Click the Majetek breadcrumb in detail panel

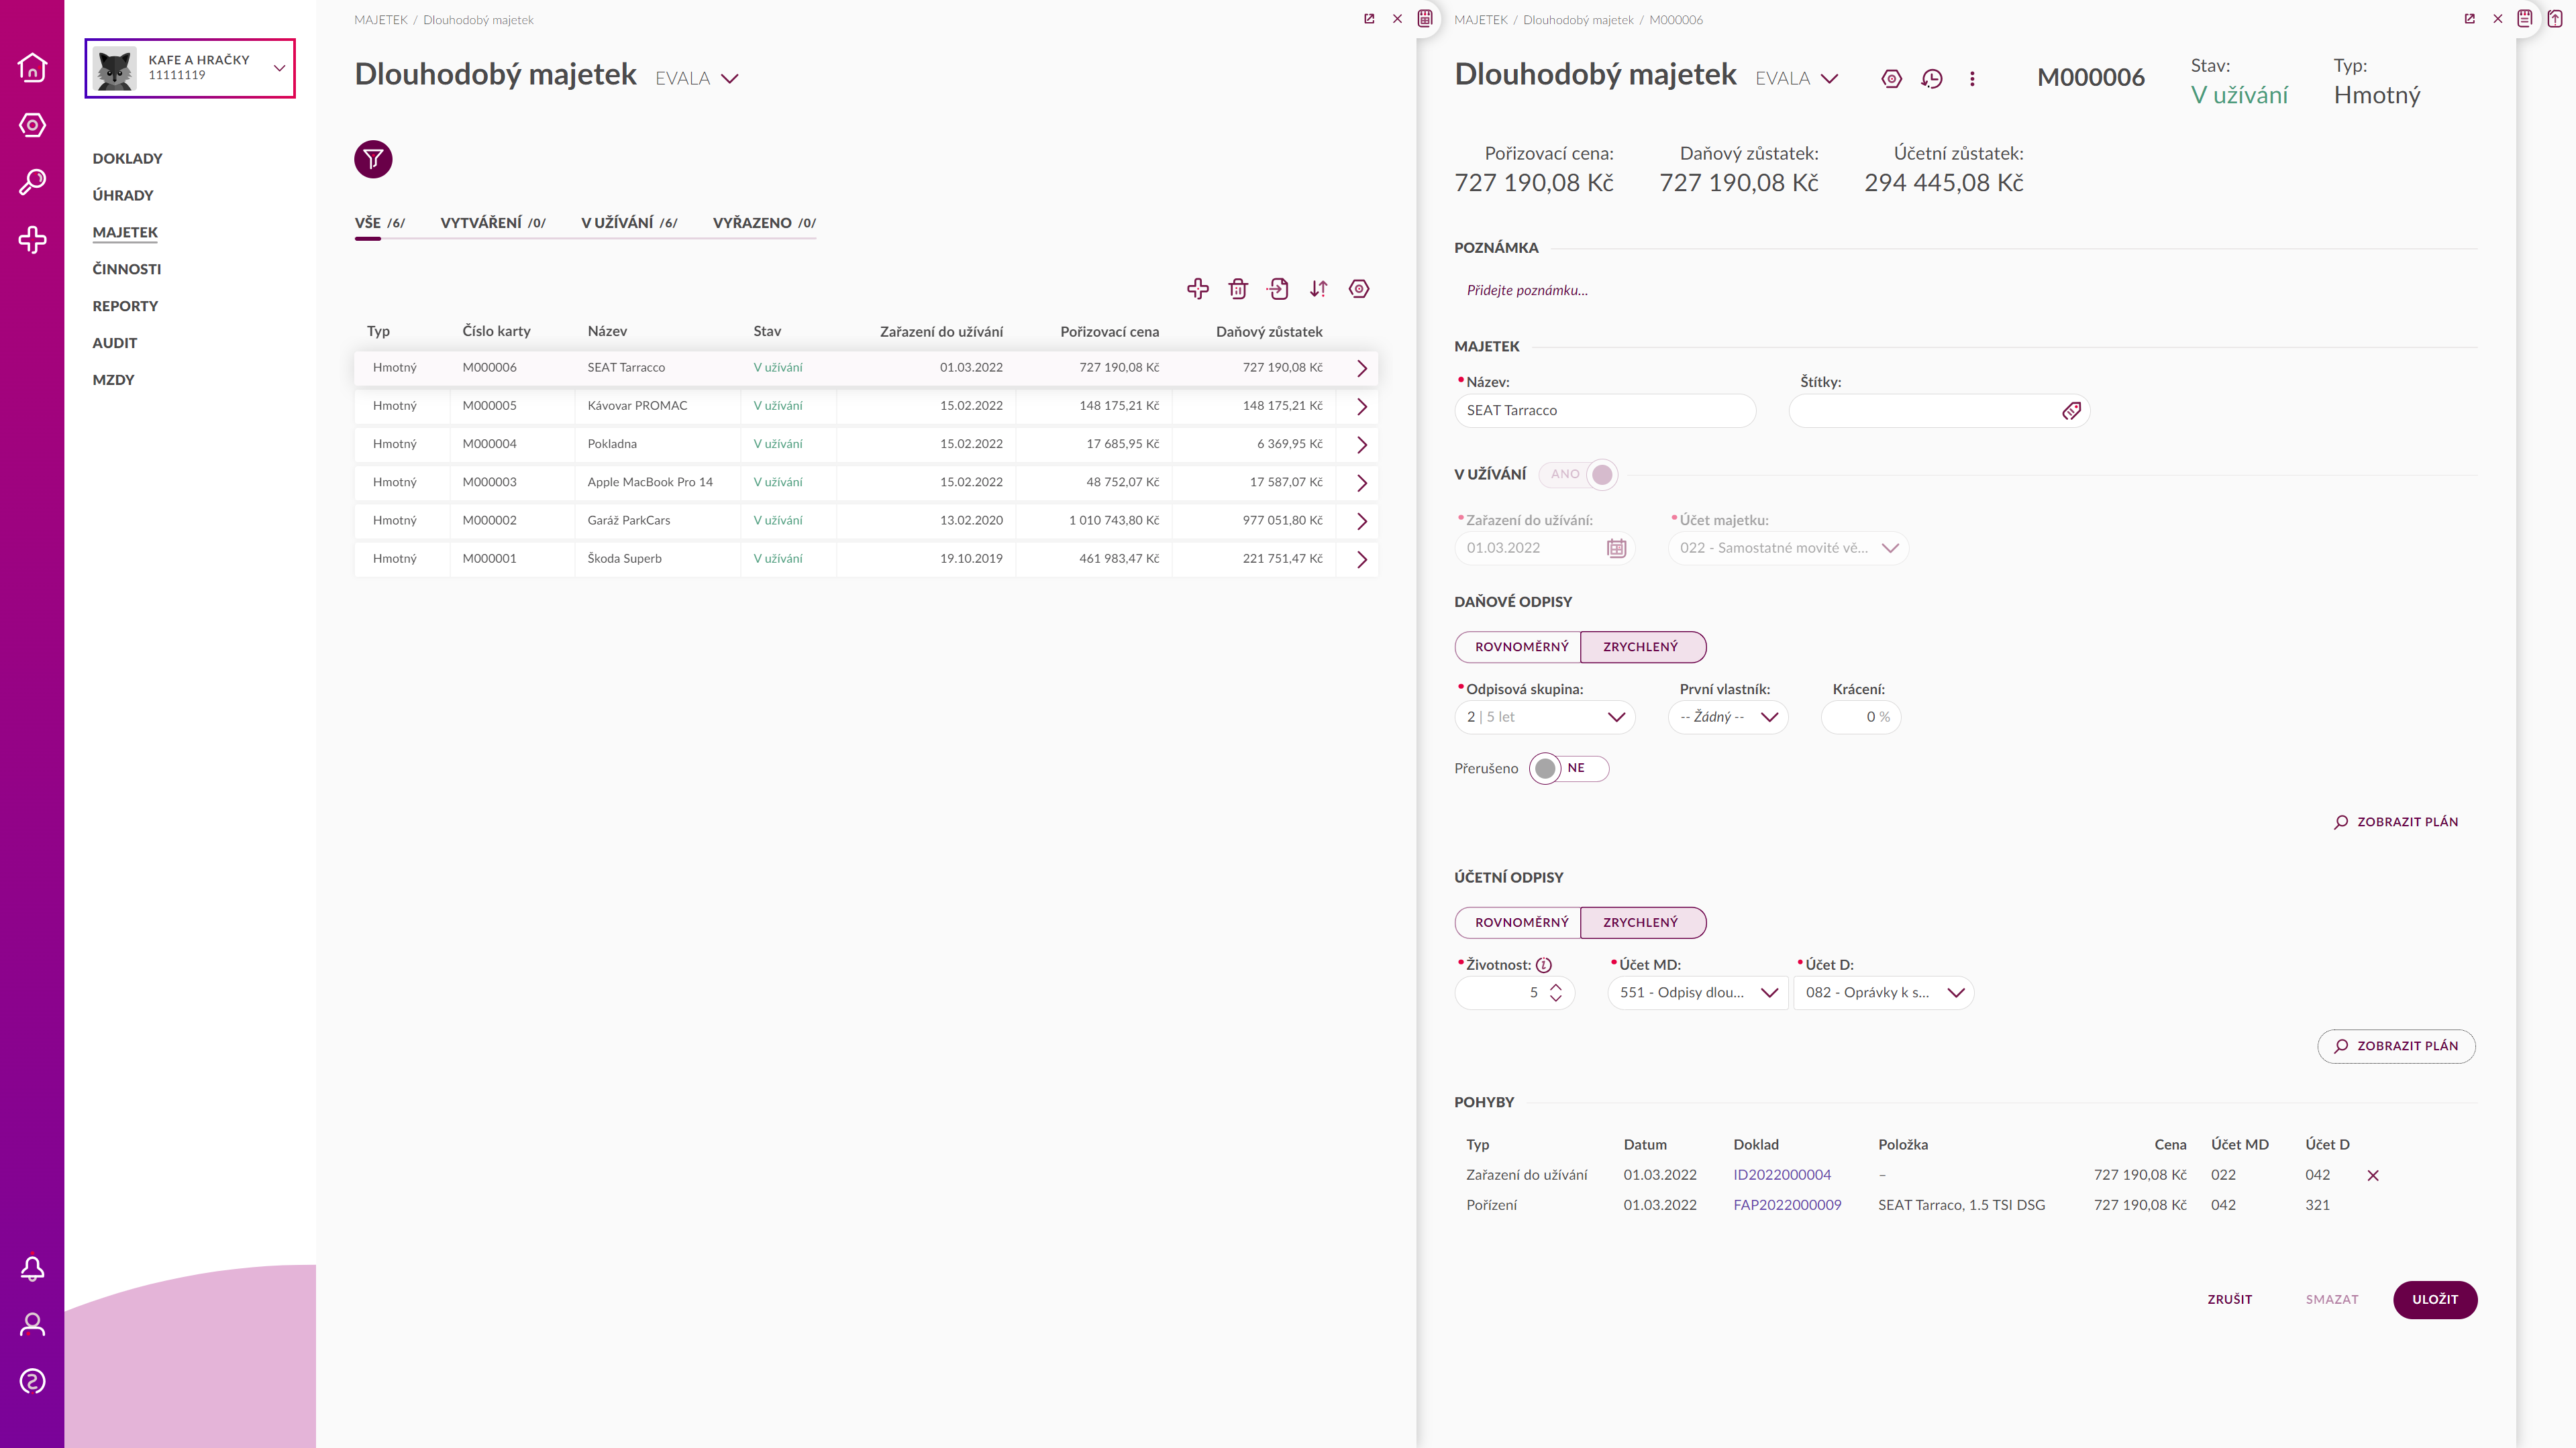click(x=1480, y=20)
